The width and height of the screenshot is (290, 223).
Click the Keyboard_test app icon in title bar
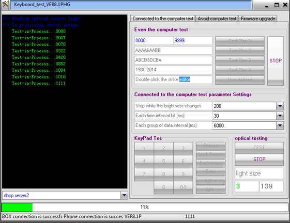point(5,4)
